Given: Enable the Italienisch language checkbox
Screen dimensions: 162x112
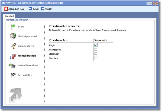Looking at the screenshot, I should [96, 54].
